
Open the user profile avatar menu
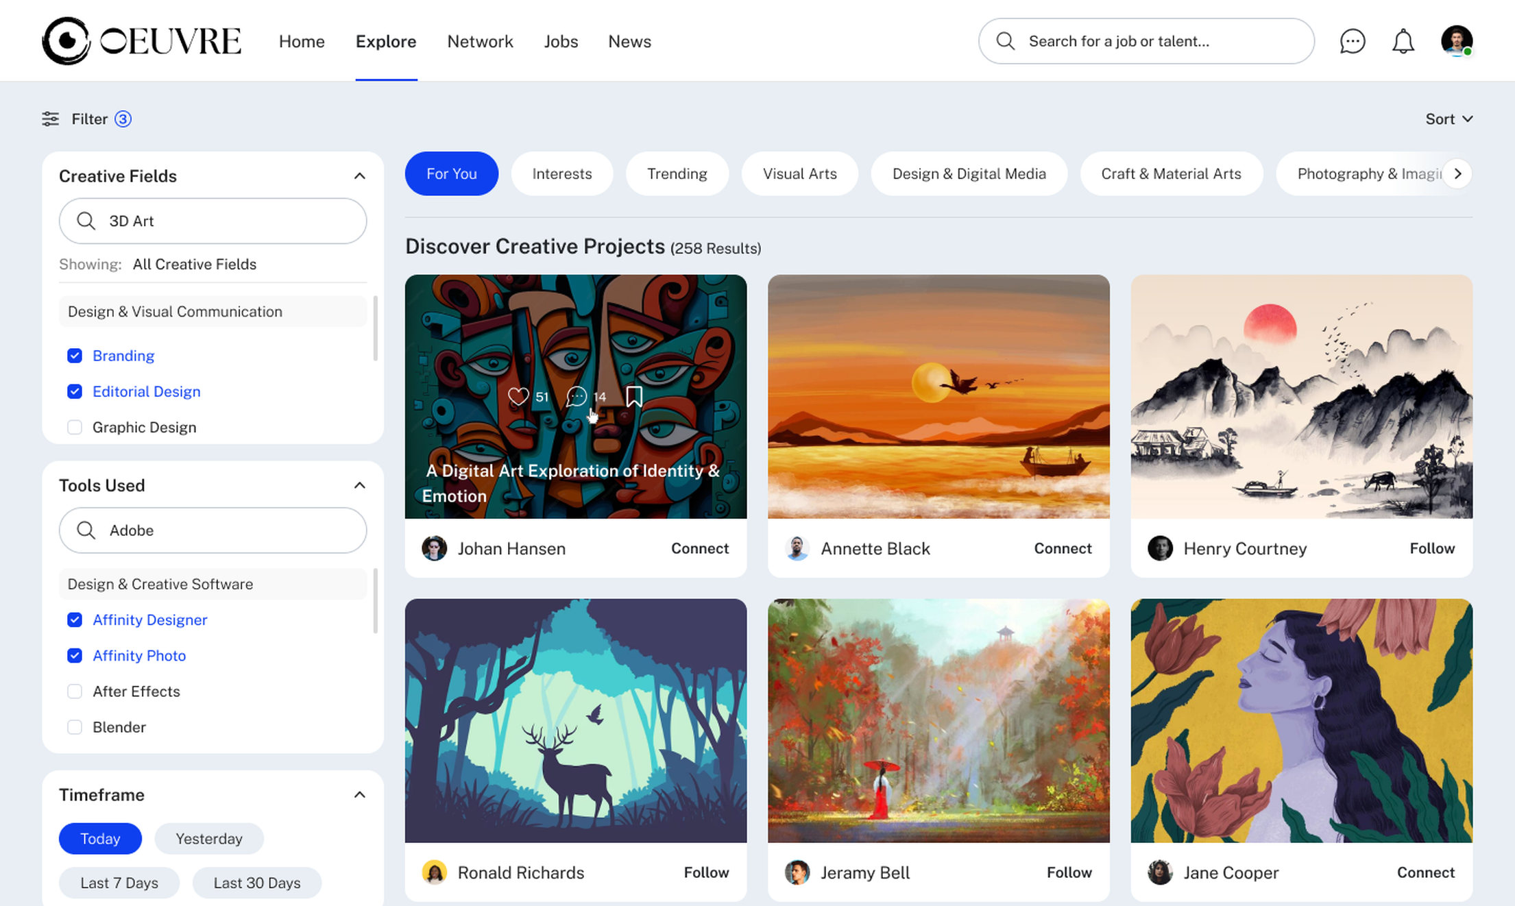1456,41
